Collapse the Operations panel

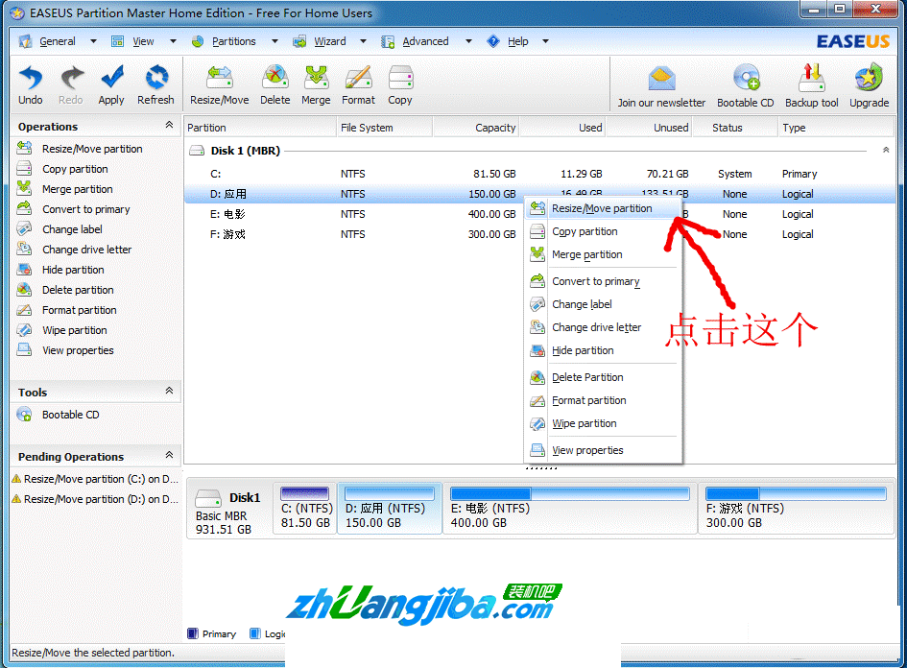point(170,126)
